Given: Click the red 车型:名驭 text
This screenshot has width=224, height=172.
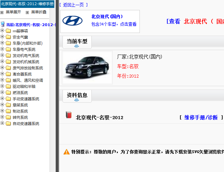Looking at the screenshot, I should coord(128,66).
